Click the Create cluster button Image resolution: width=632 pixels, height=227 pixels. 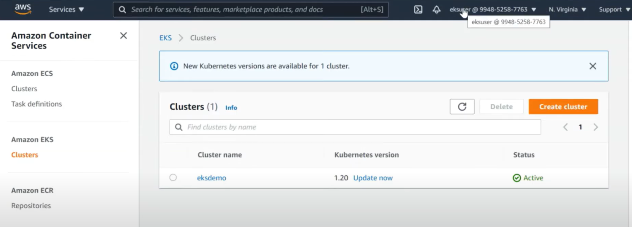point(563,107)
